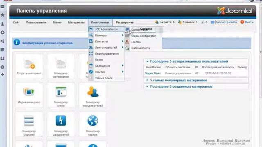Viewport: 262px width, 147px height.
Task: Expand the Ленты новостей submenu arrow
Action: coord(123,47)
